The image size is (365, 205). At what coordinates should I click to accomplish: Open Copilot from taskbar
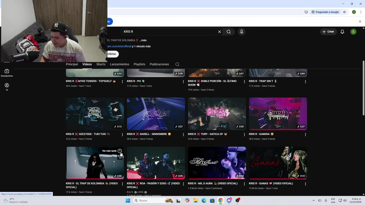(187, 200)
